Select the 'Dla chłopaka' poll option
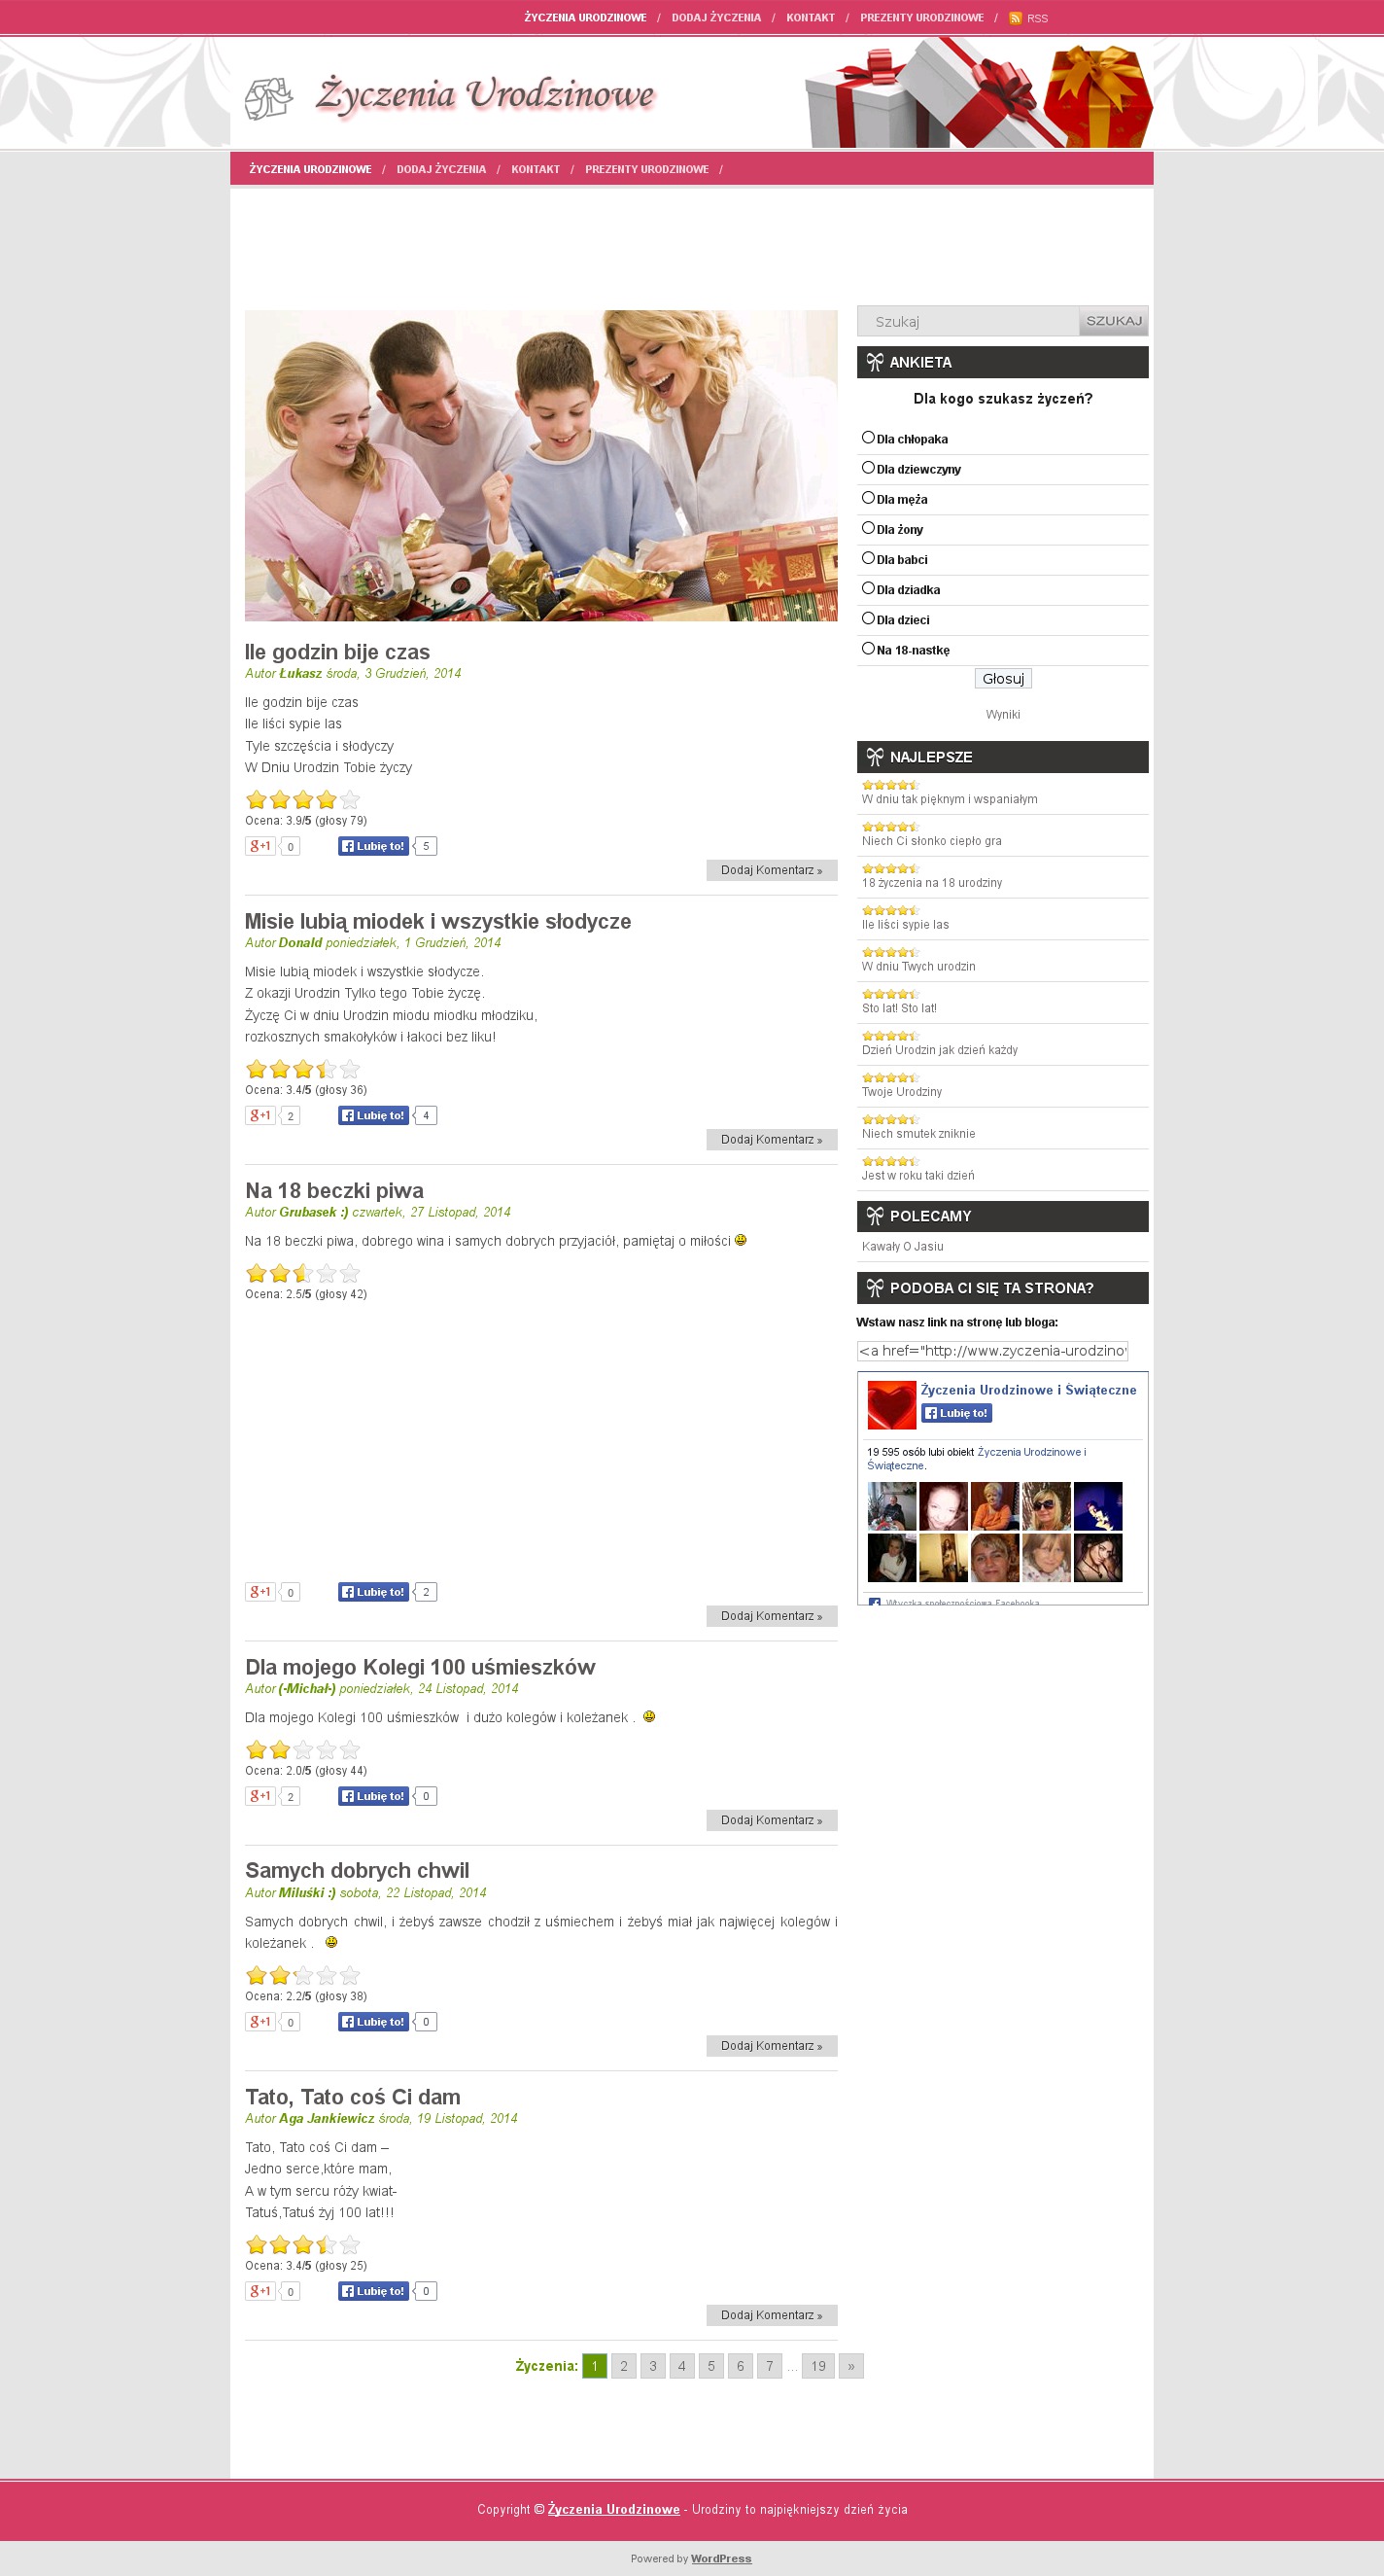 868,437
